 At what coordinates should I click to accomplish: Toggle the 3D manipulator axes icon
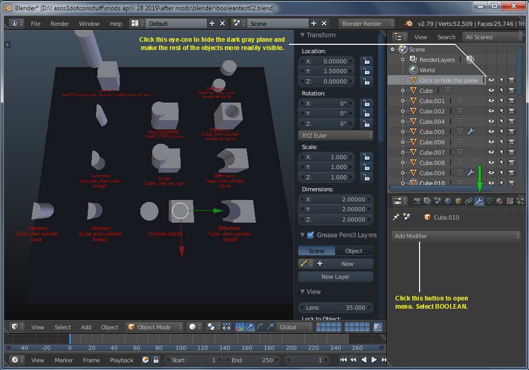[x=240, y=327]
